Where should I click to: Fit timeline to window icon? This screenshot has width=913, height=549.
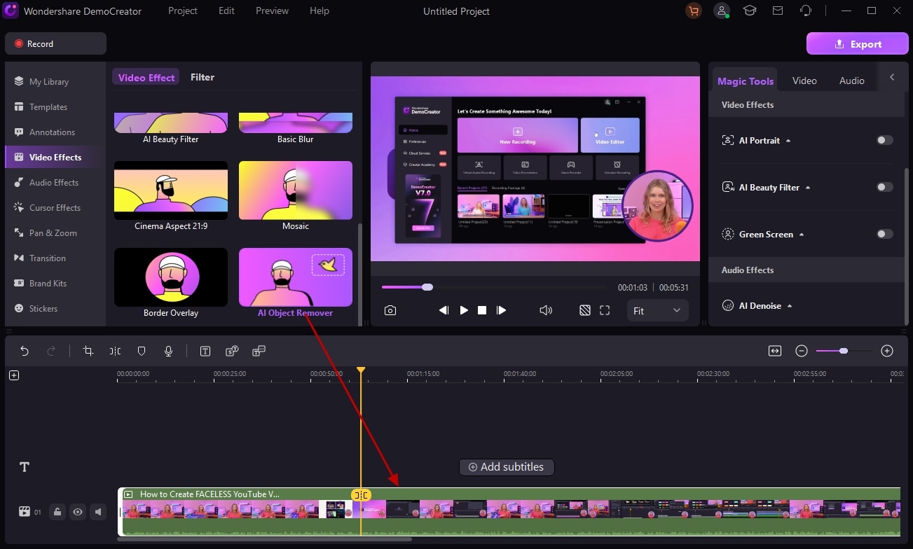point(775,351)
